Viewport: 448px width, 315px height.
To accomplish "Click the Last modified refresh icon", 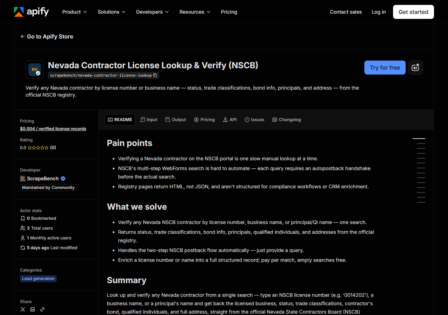I will coord(23,248).
